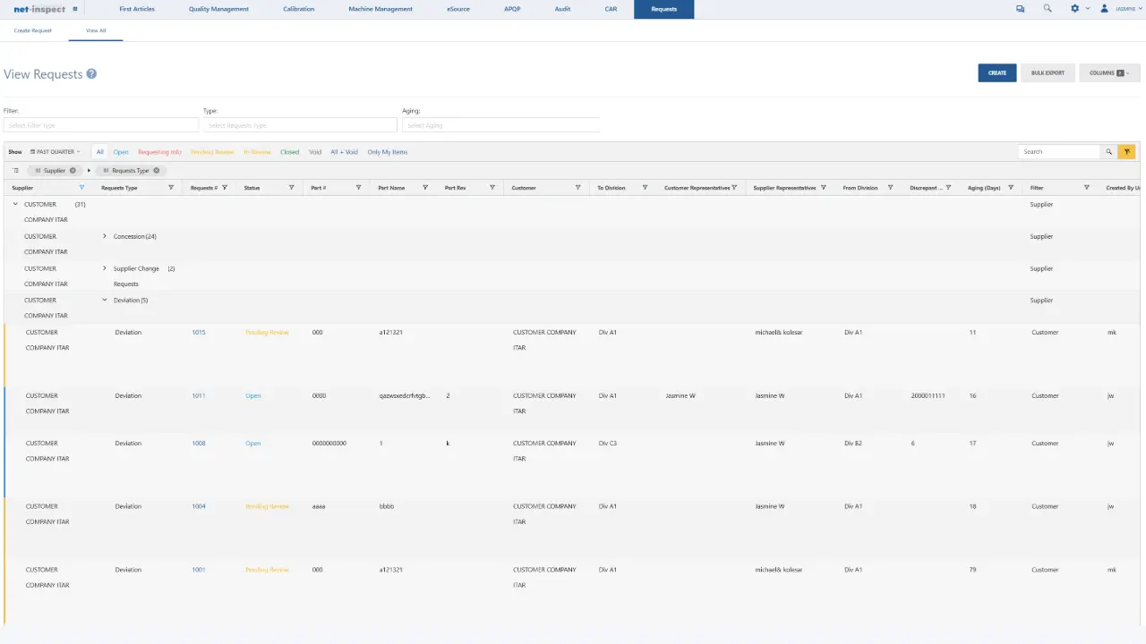Open the messages icon in the top bar
Screen dimensions: 1146x644
pos(1020,8)
